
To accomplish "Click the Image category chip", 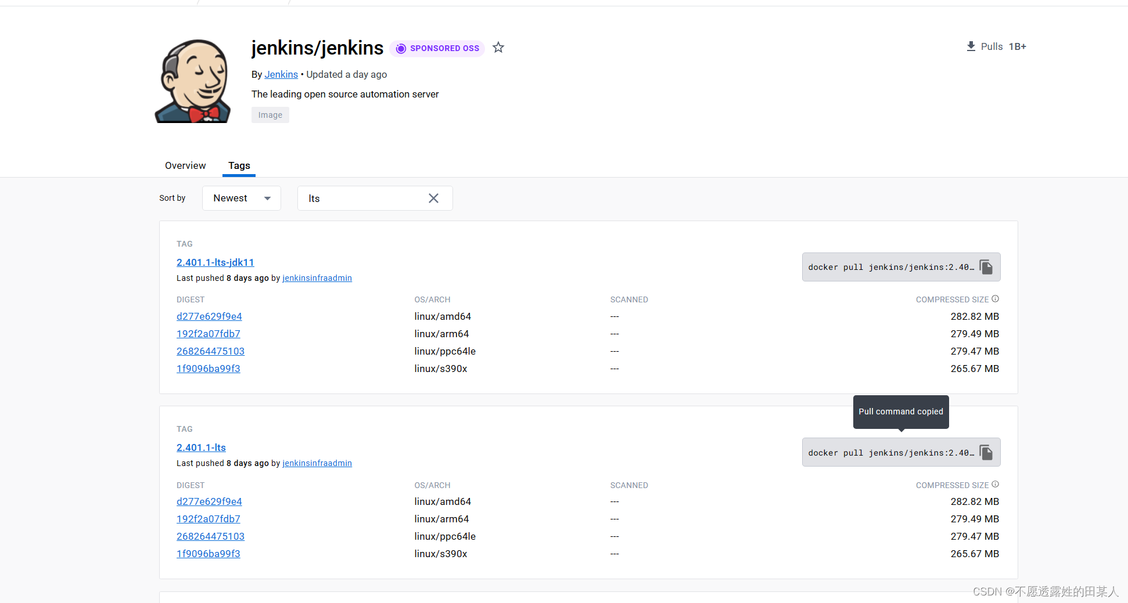I will click(270, 115).
